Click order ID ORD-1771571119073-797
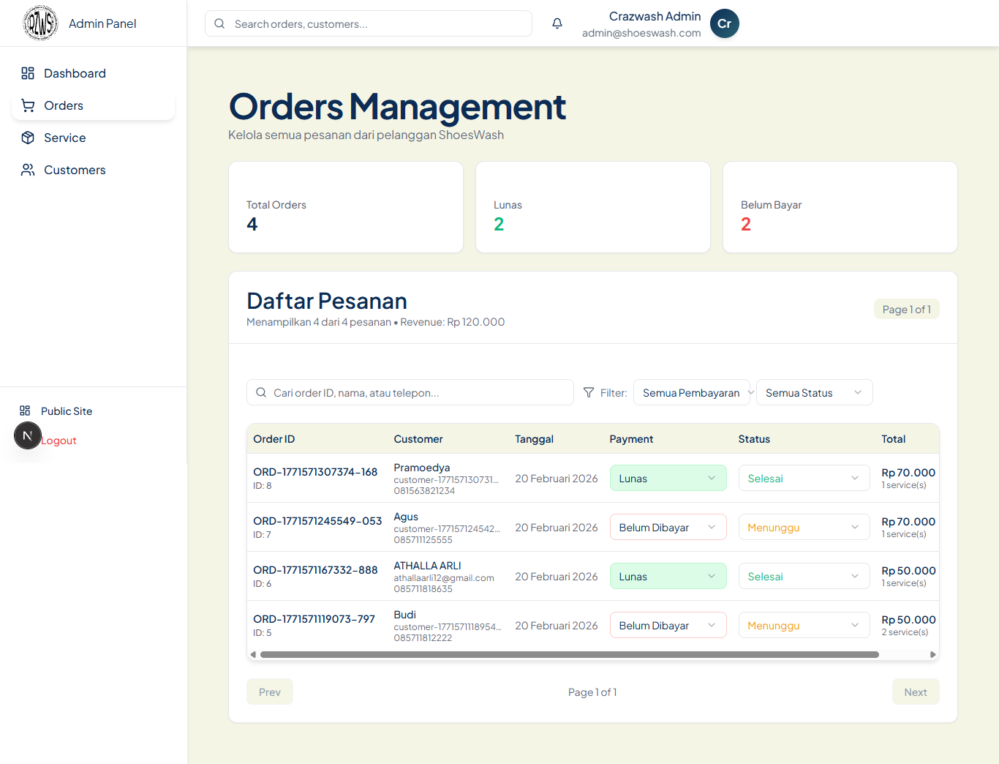The width and height of the screenshot is (999, 764). (x=314, y=619)
